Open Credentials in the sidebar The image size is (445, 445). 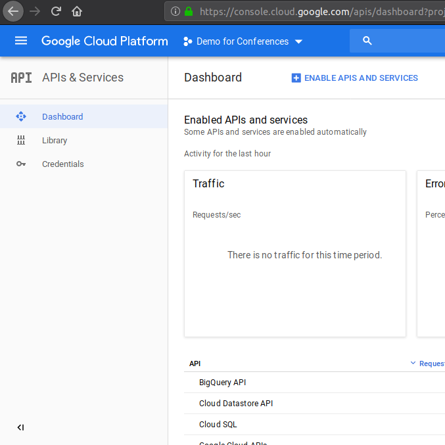pos(84,164)
